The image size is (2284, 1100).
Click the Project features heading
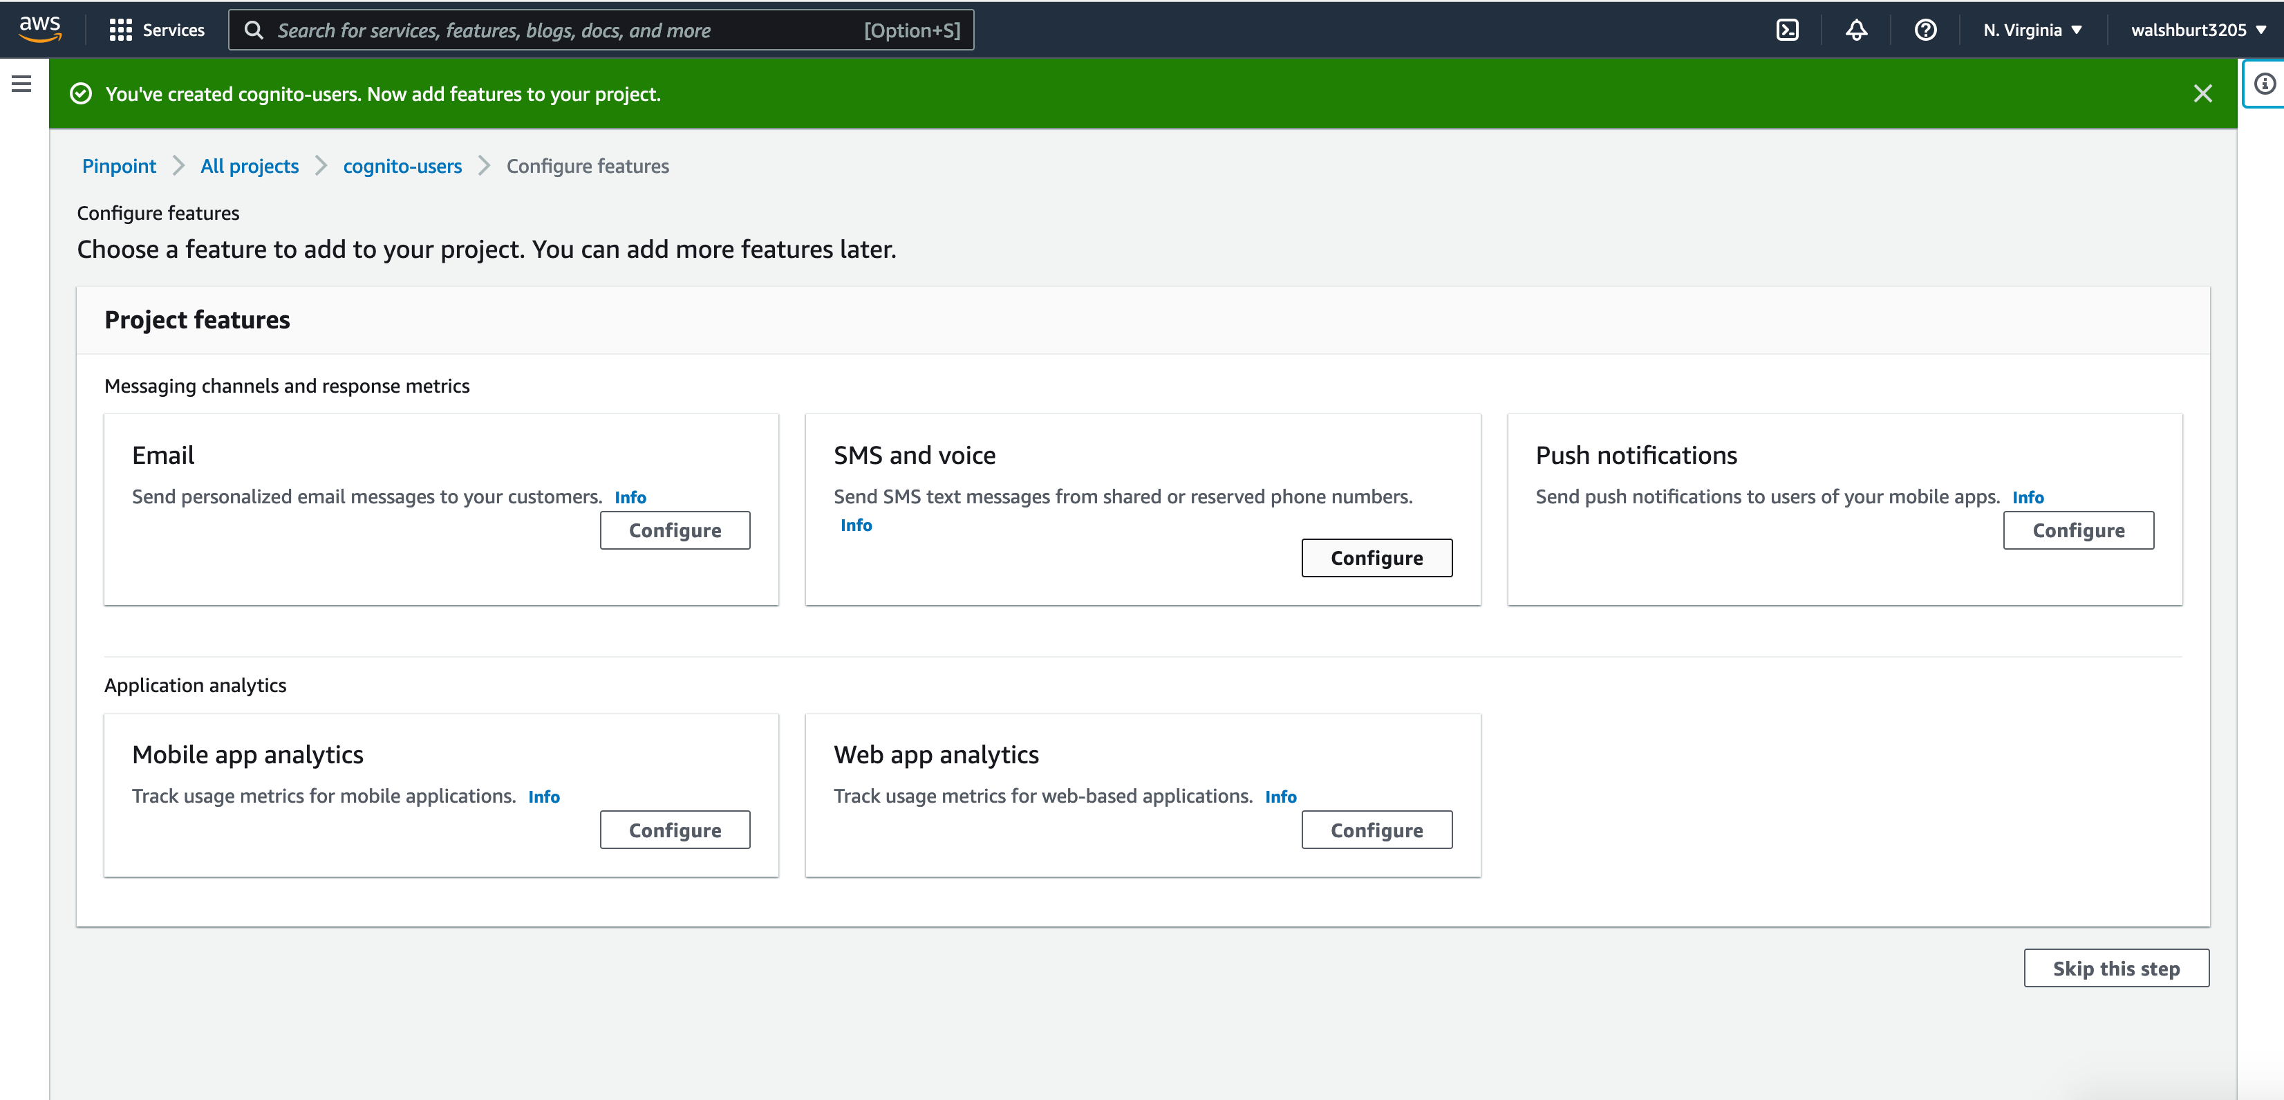pyautogui.click(x=197, y=319)
